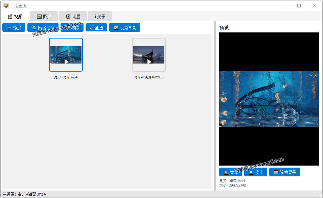Open the 网络地址 network URL dialog

[x=43, y=28]
